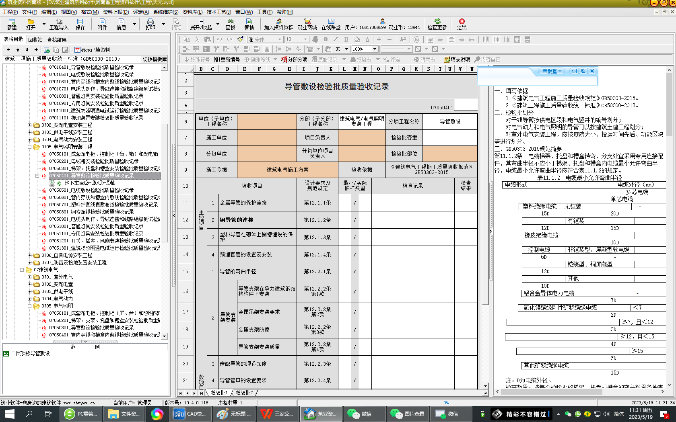Click the left arrow in directory toolbar

coord(8,50)
